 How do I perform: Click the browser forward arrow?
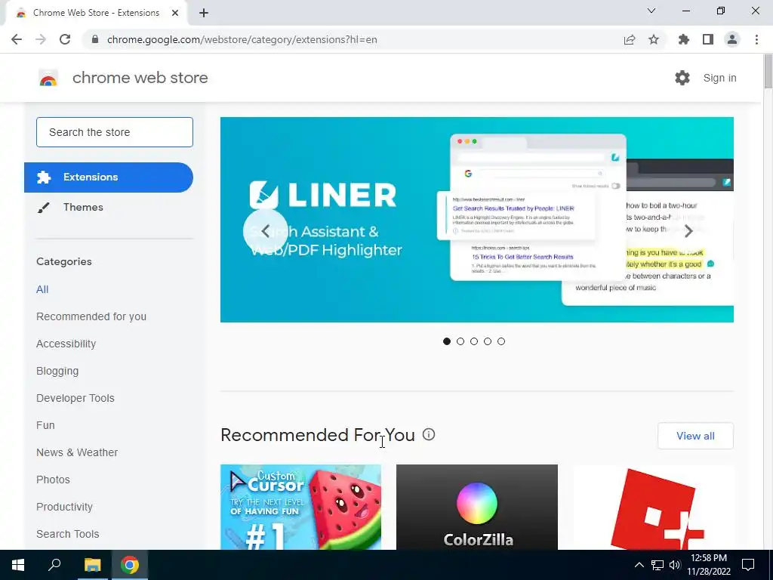41,39
